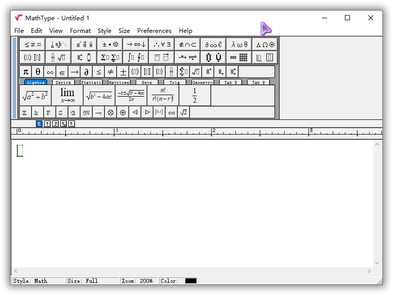This screenshot has width=393, height=295.
Task: Open the Format menu
Action: coord(80,31)
